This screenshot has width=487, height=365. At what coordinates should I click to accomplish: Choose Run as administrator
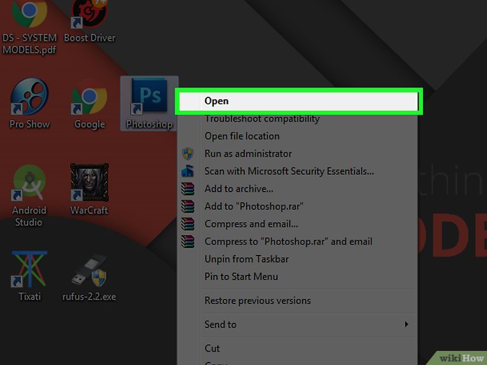(x=248, y=154)
